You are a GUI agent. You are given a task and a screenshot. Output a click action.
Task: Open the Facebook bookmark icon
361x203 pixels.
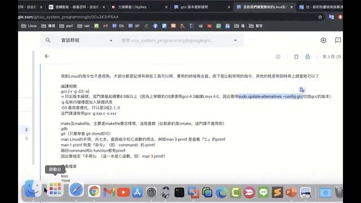point(155,26)
